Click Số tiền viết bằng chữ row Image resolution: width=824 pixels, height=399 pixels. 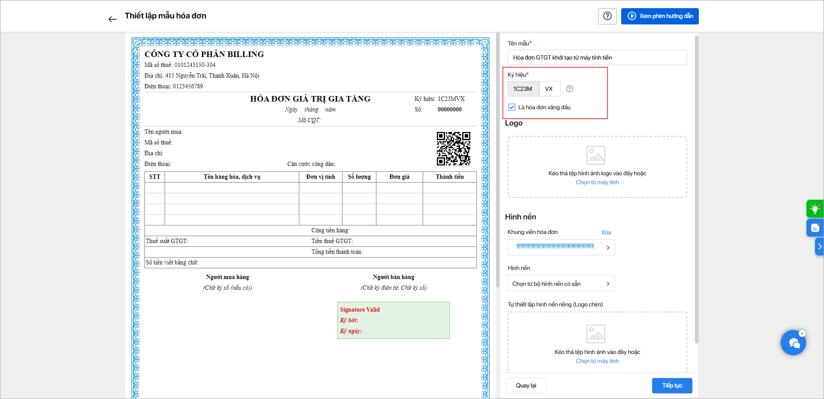coord(310,263)
